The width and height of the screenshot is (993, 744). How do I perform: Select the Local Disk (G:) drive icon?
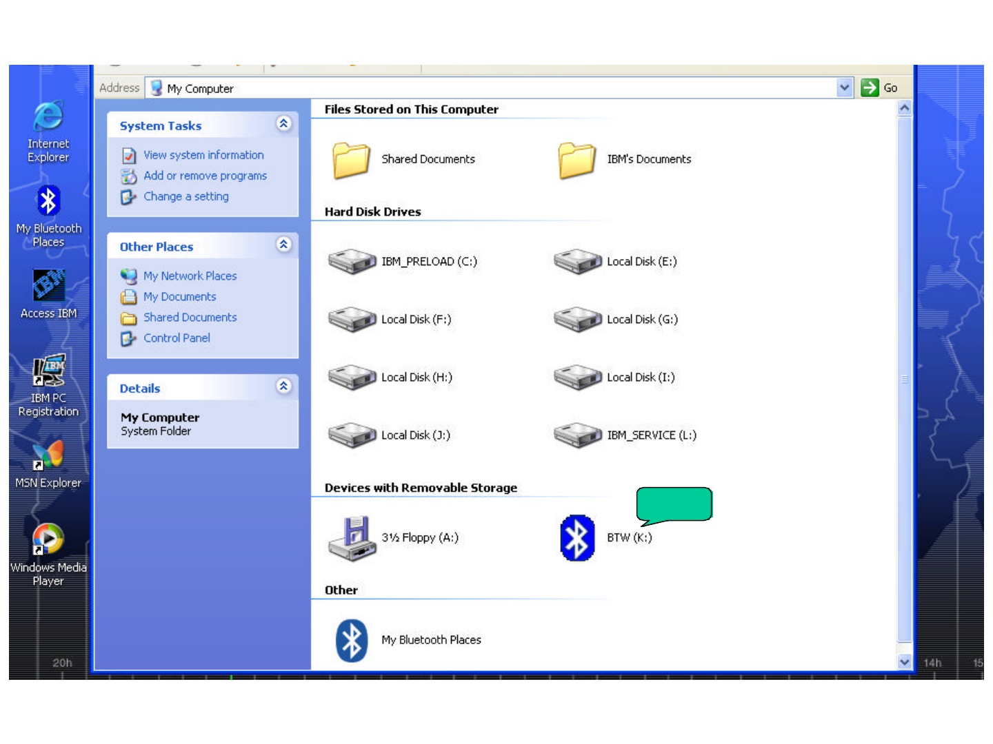577,320
